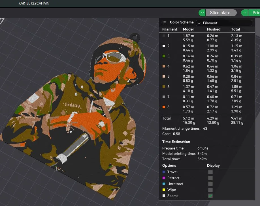Click the Travel blue legend icon
Screen dimensions: 260x206
coord(164,172)
